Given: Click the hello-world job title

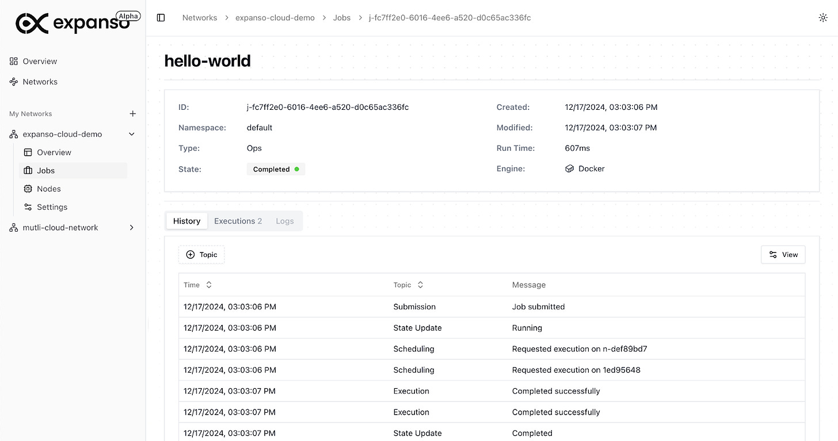Looking at the screenshot, I should 207,60.
